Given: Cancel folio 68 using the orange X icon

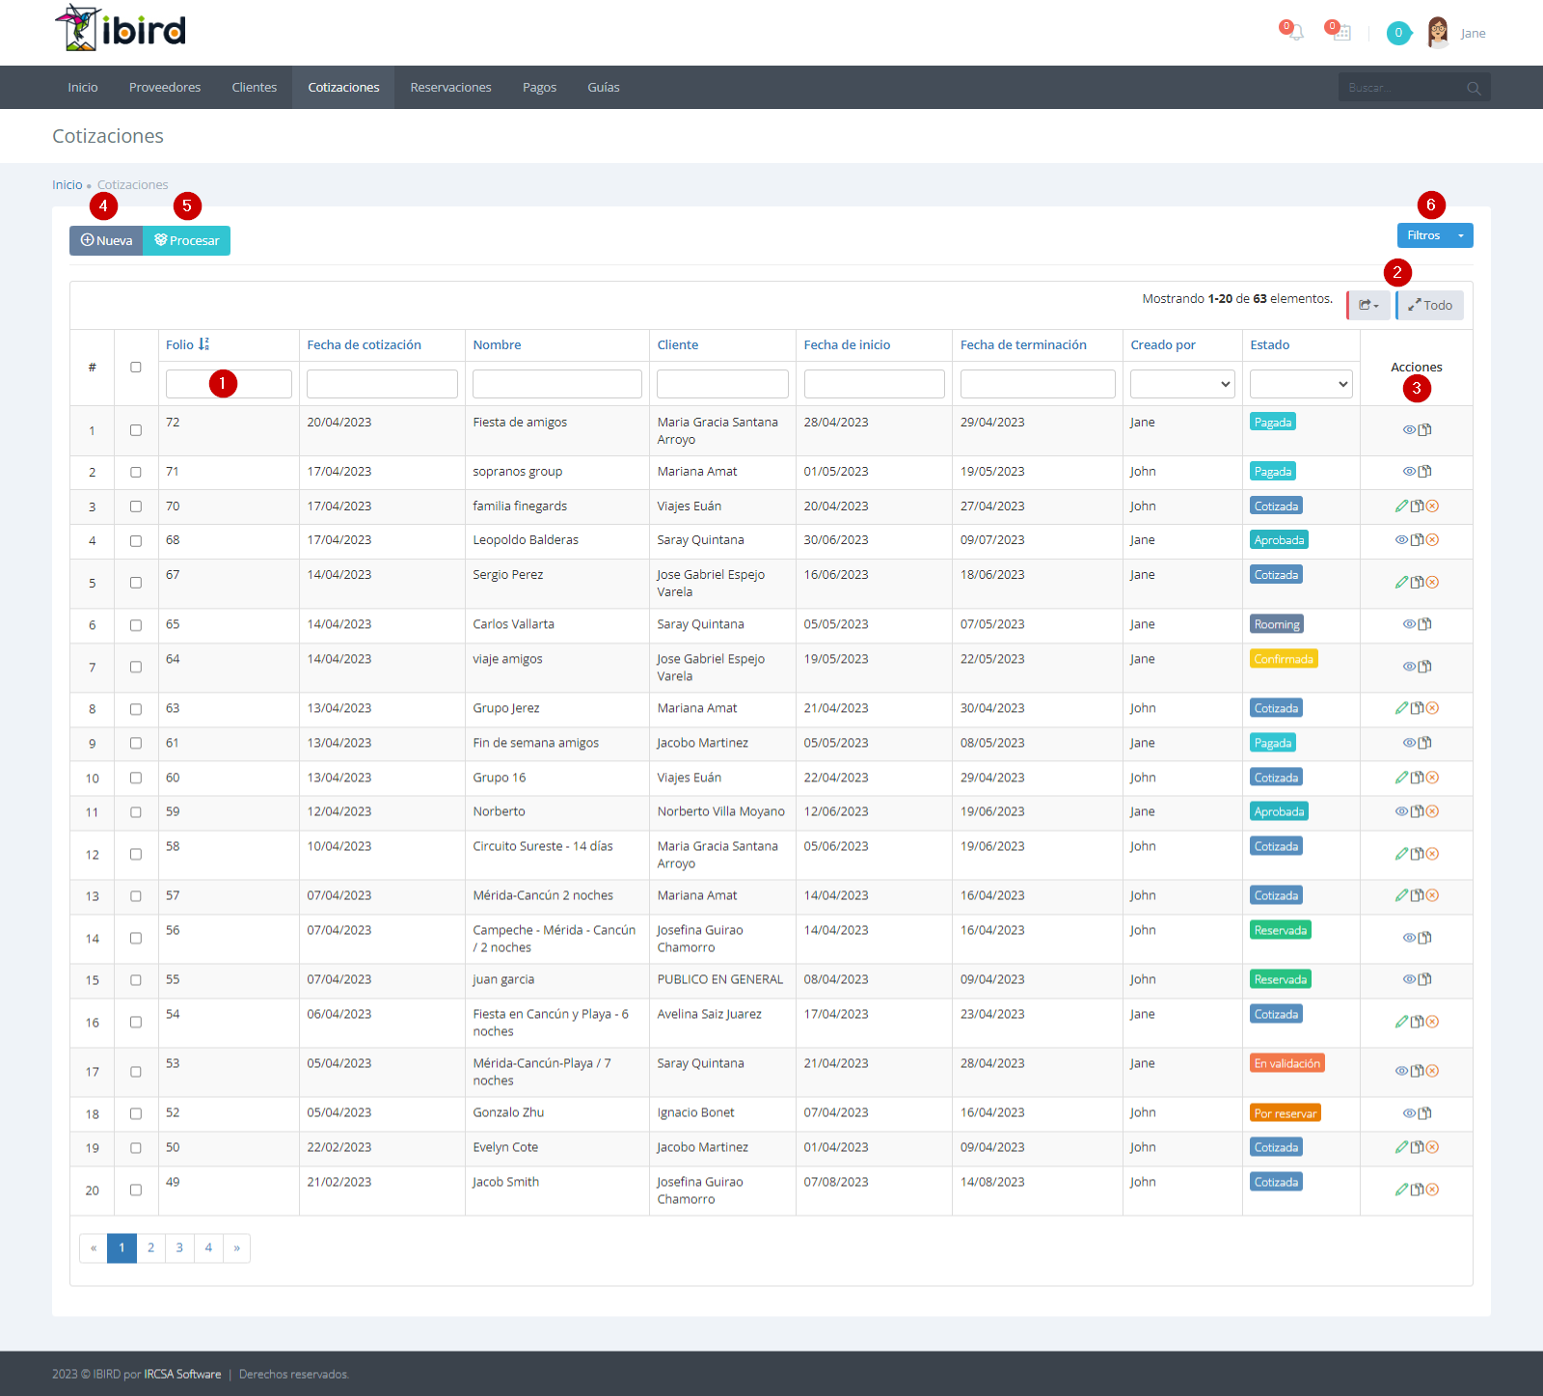Looking at the screenshot, I should pos(1433,540).
